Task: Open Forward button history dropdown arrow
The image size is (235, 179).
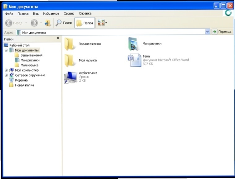Action: tap(41, 23)
